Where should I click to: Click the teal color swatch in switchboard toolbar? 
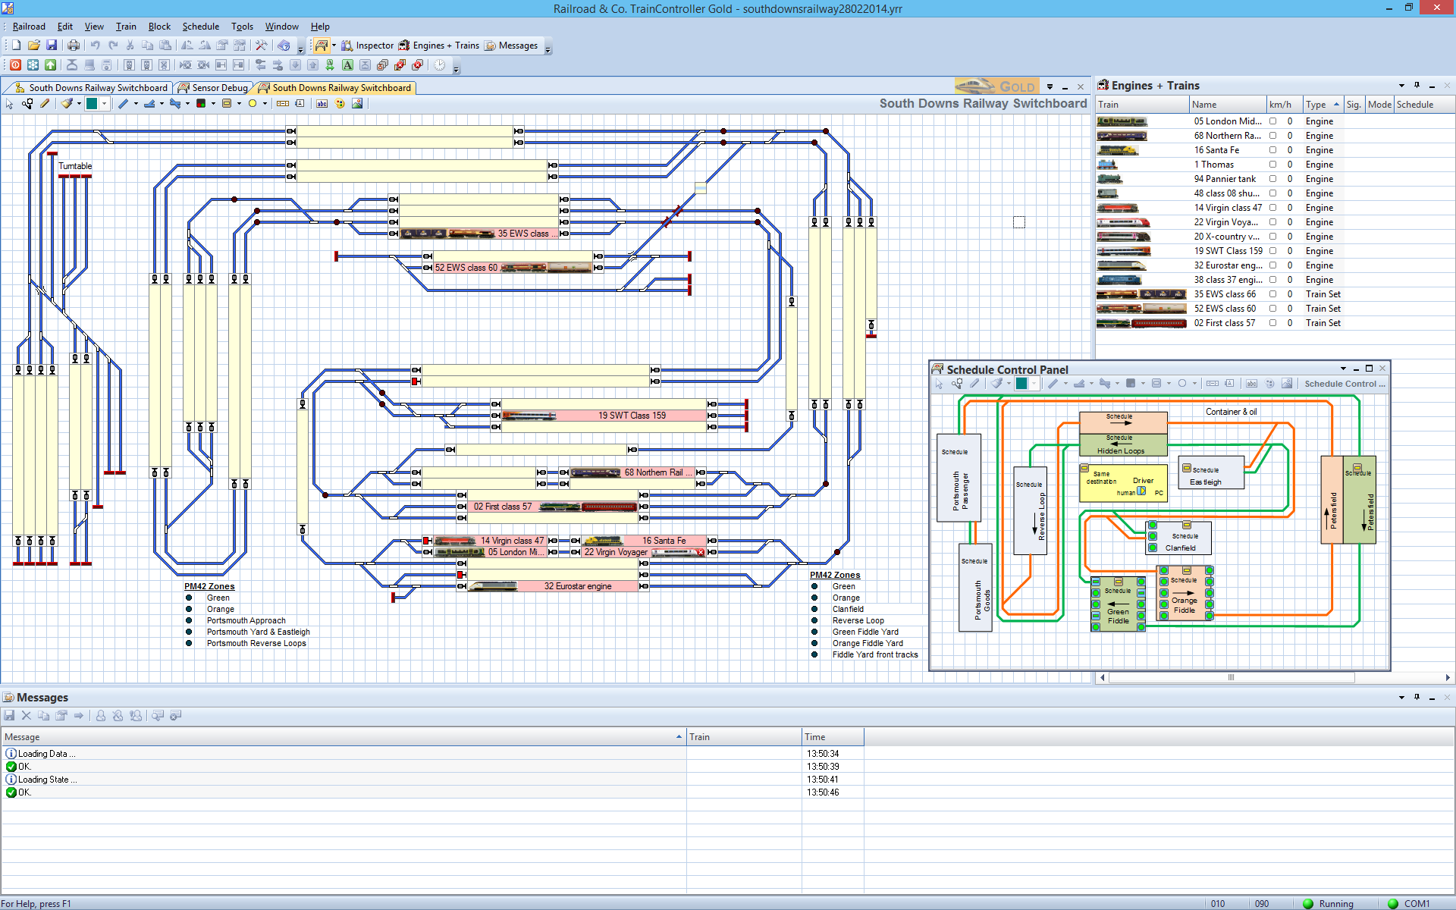point(92,104)
